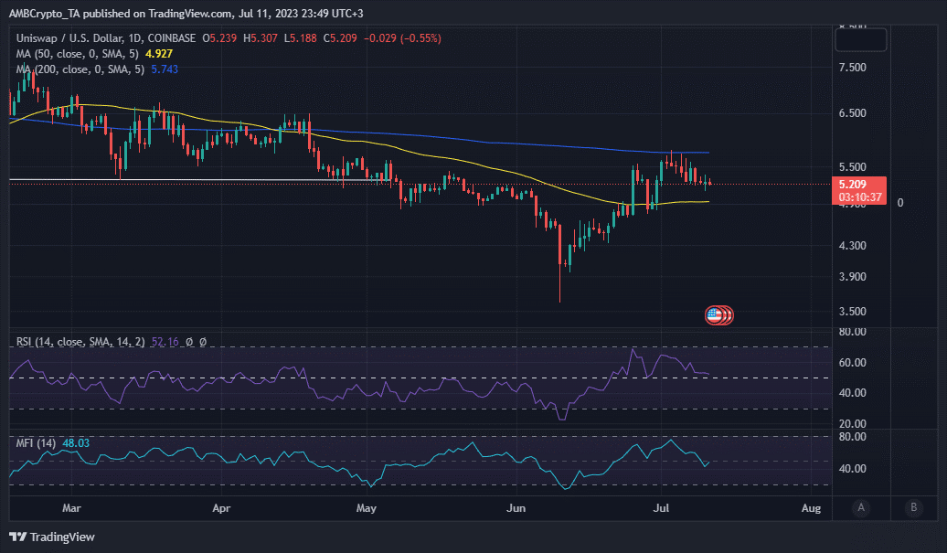Click the yellow MA 50 value 4.927

[x=159, y=54]
